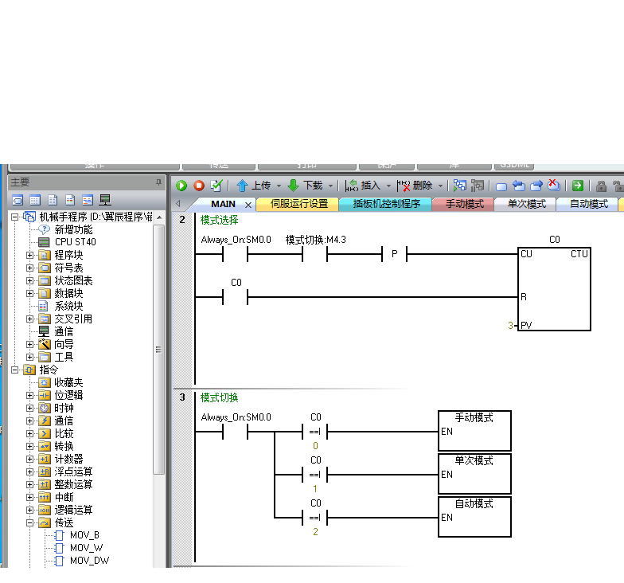The width and height of the screenshot is (624, 583).
Task: Switch to the 手动模式 tab
Action: [x=464, y=204]
